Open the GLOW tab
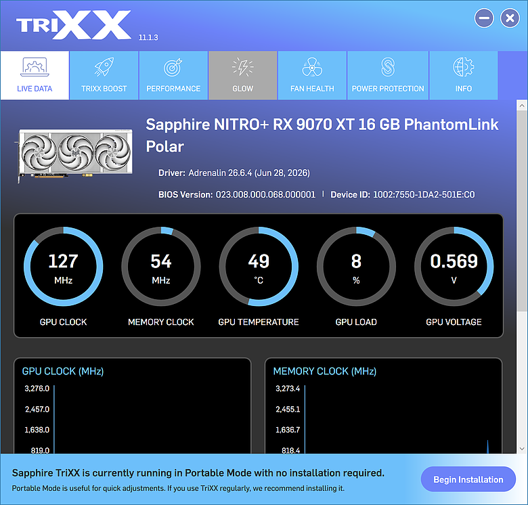The height and width of the screenshot is (505, 528). click(243, 75)
